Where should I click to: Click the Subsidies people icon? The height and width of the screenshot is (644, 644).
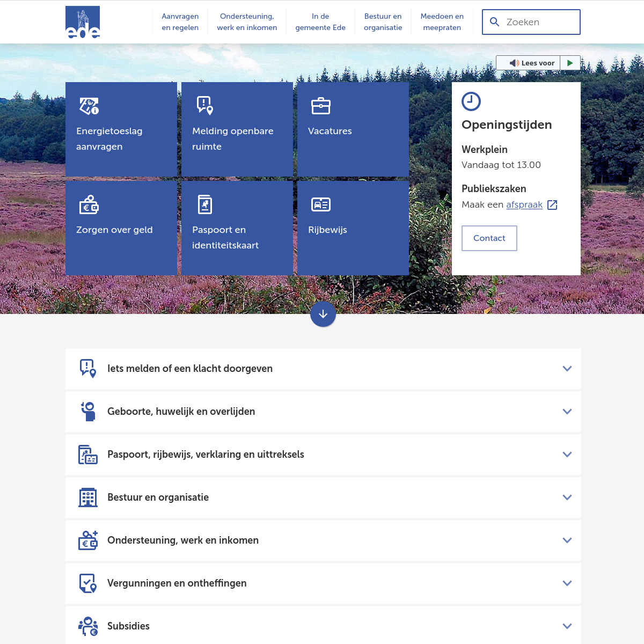[x=88, y=626]
